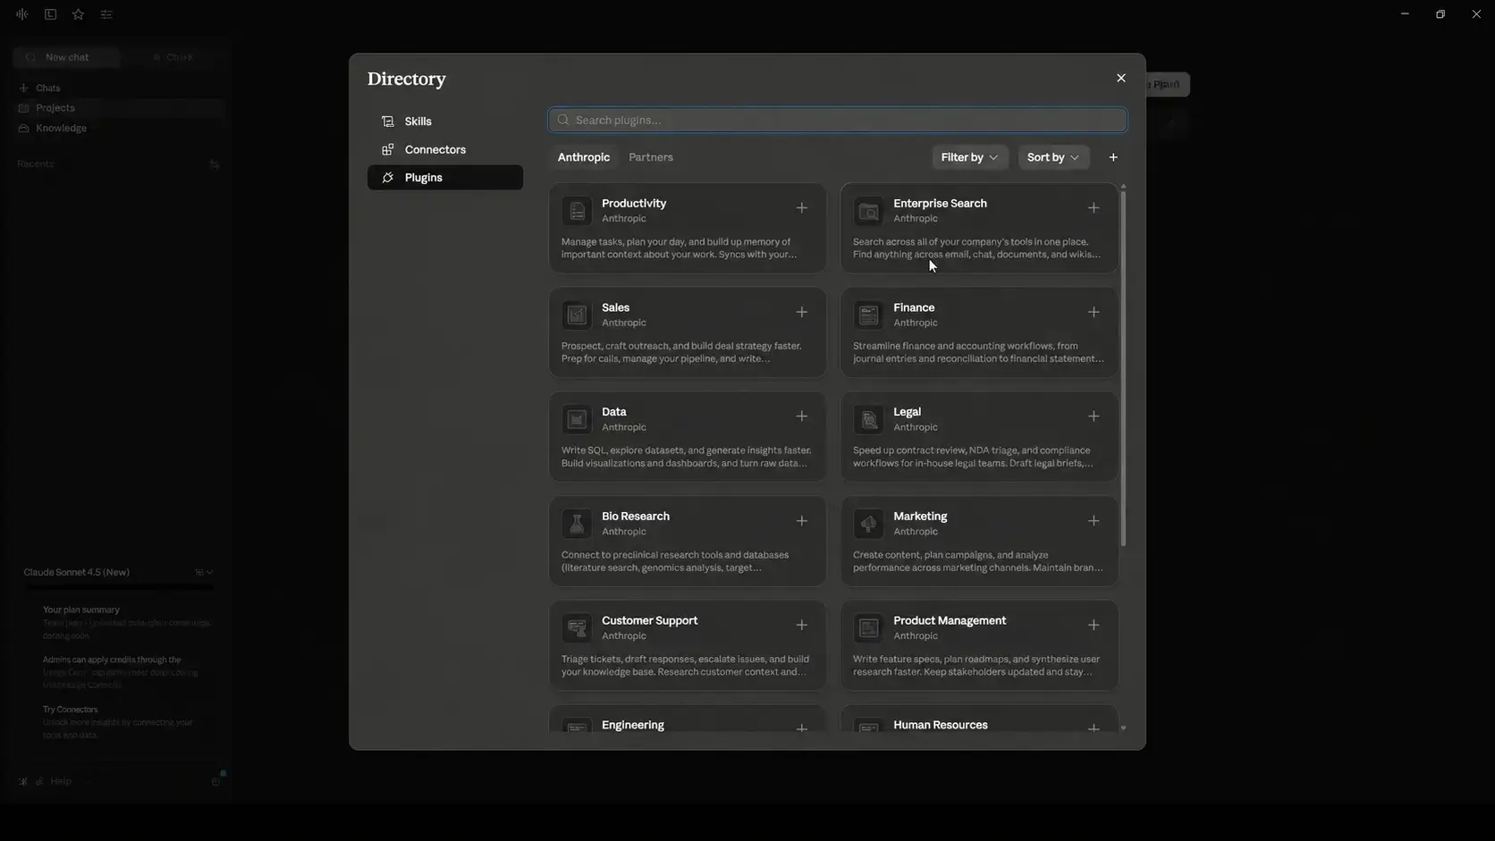Open the Engineering plugin card
This screenshot has width=1495, height=841.
pyautogui.click(x=687, y=719)
